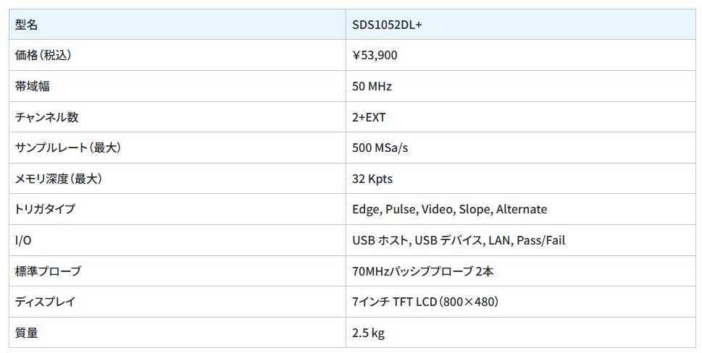Click the 500 MSa/s sample rate value
This screenshot has width=702, height=353.
380,148
